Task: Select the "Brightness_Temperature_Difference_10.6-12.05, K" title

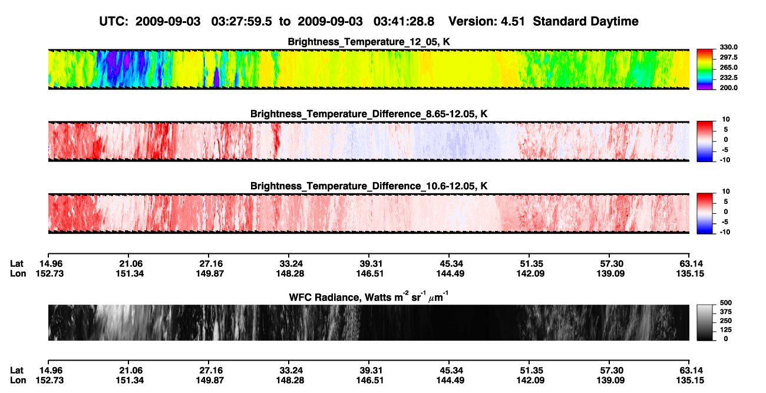Action: click(369, 186)
